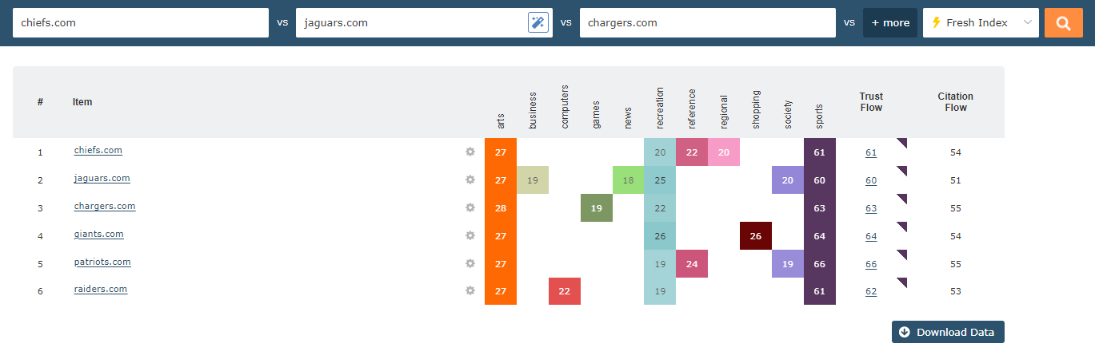
Task: Click Trust Flow value 63 for chargers.com
Action: (871, 208)
